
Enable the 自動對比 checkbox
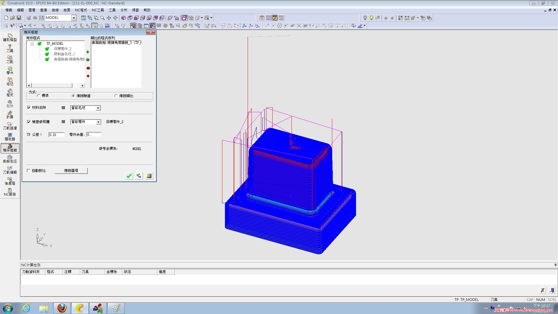(x=29, y=171)
